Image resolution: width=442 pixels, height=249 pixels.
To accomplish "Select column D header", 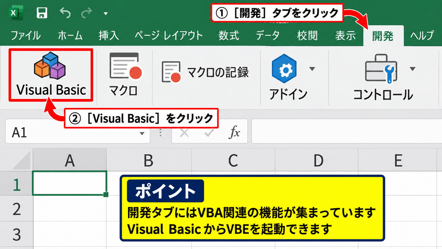I will click(317, 160).
